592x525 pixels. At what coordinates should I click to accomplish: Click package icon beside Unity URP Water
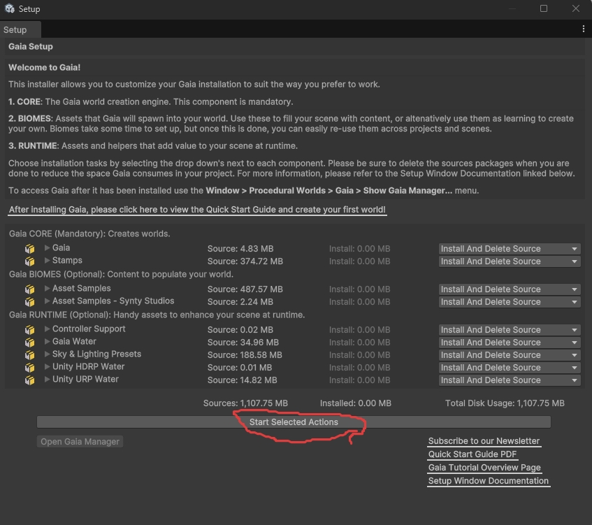30,380
